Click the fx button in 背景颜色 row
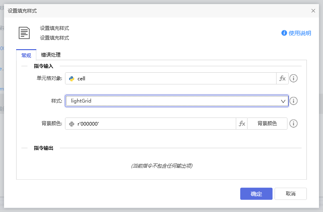The width and height of the screenshot is (323, 212). tap(242, 124)
